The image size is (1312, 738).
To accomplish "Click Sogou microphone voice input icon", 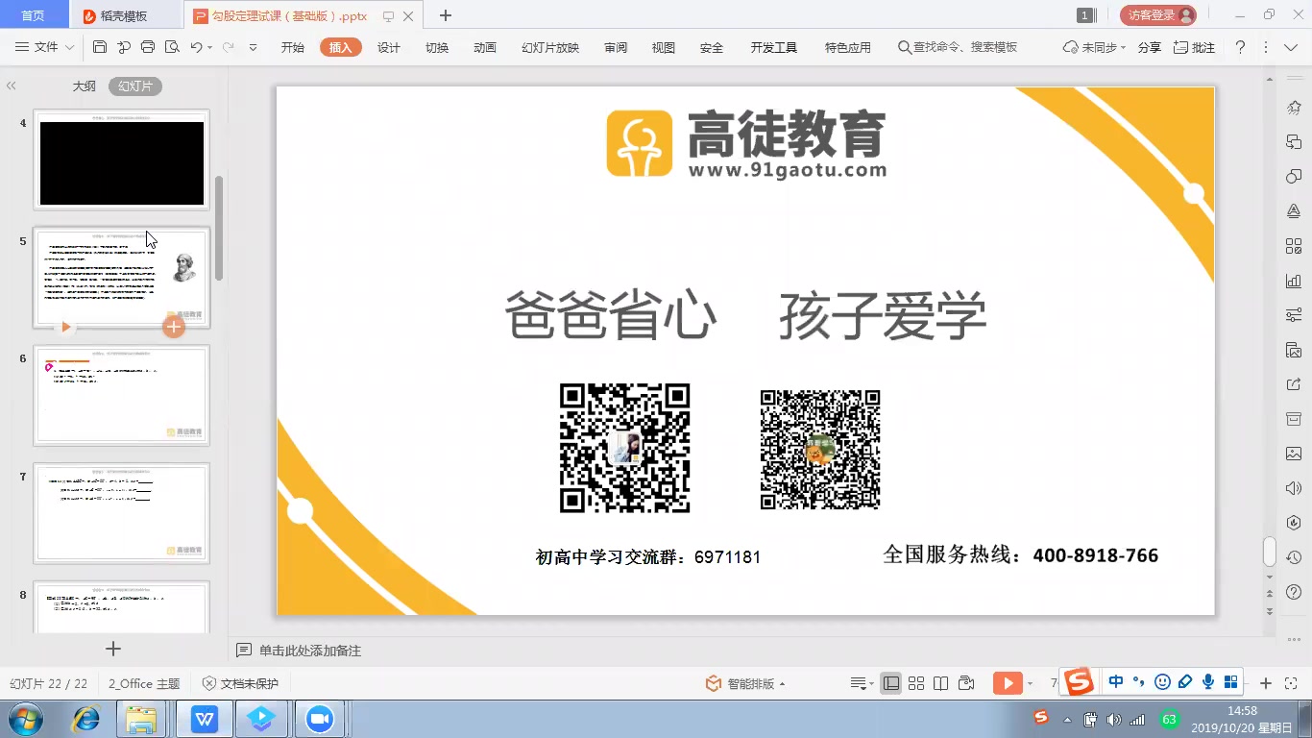I will 1208,681.
